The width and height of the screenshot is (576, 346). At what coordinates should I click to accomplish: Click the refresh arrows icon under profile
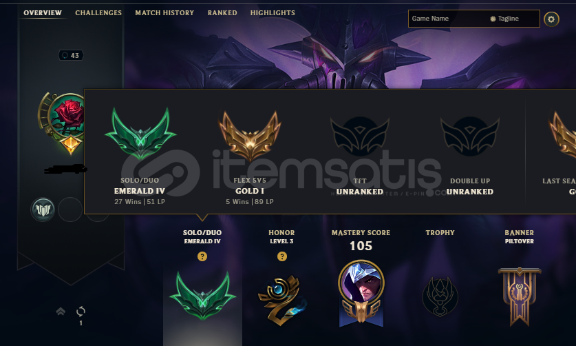point(81,312)
